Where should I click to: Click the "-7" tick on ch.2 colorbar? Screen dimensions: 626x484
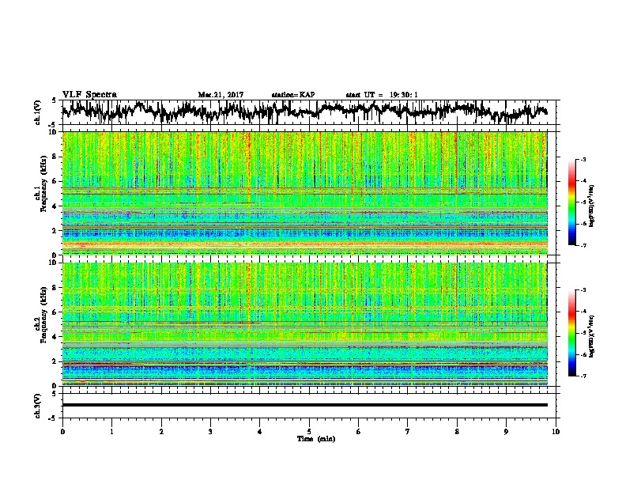583,376
